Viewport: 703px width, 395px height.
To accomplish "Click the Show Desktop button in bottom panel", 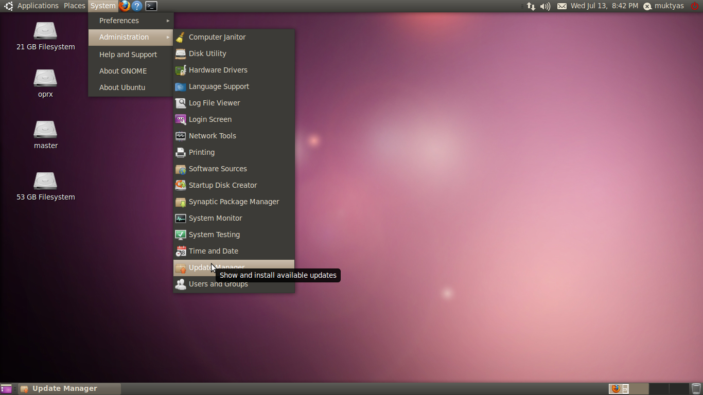I will 6,389.
